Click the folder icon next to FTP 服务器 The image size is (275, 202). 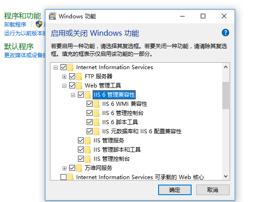click(79, 76)
